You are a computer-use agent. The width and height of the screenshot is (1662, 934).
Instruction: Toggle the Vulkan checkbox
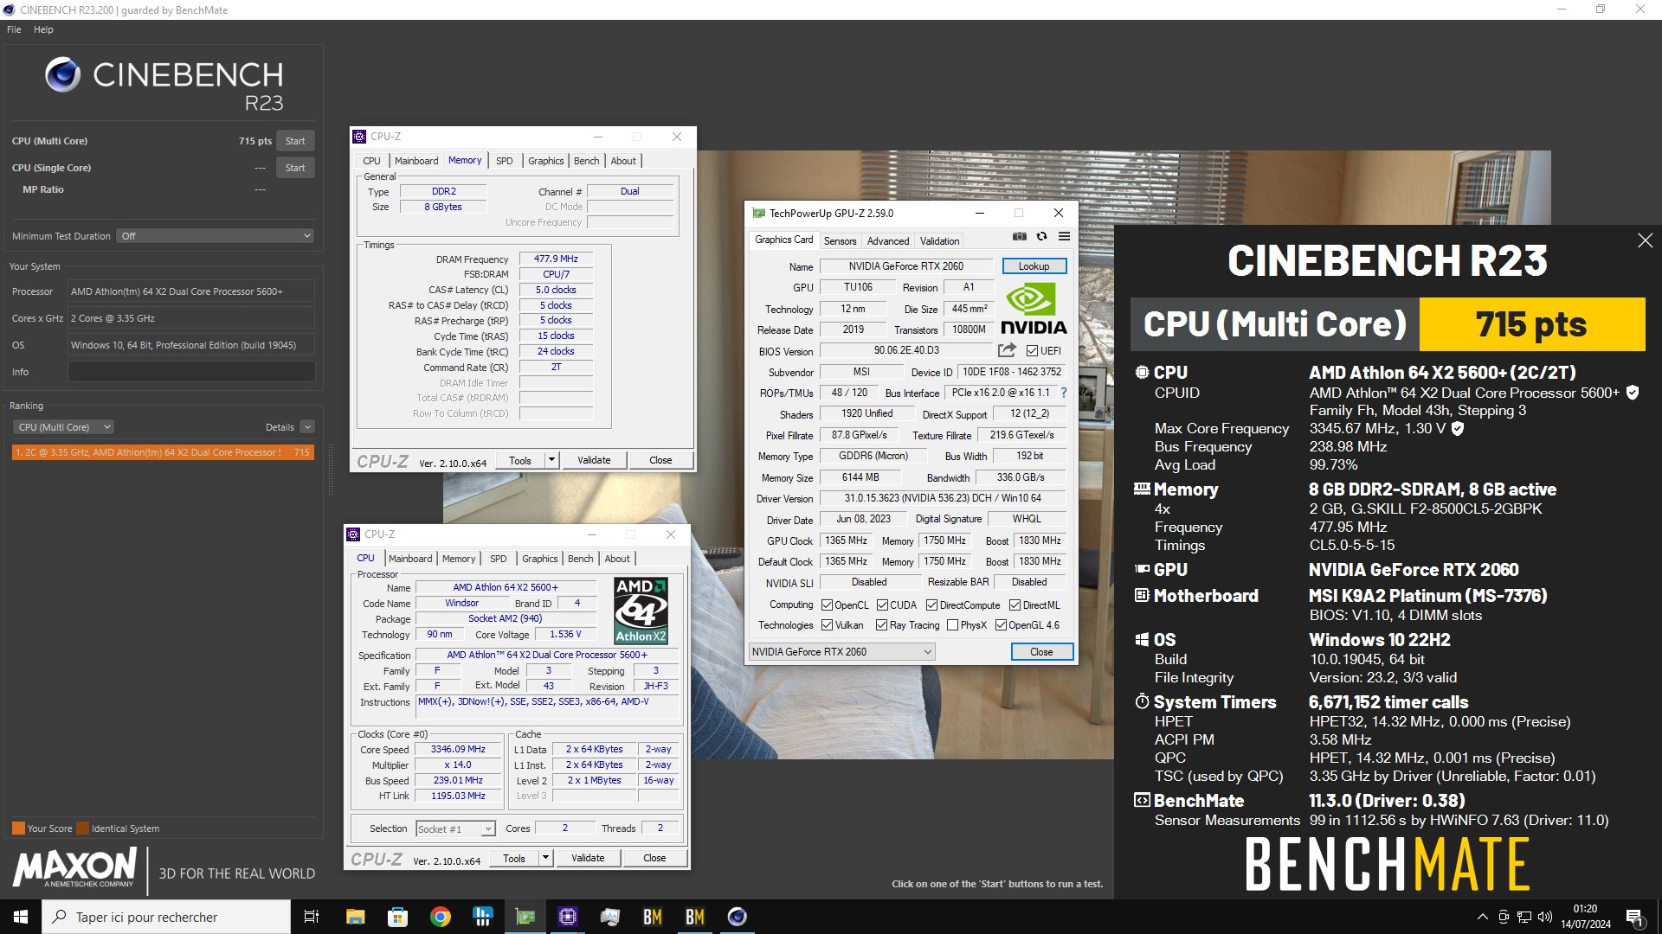point(827,625)
